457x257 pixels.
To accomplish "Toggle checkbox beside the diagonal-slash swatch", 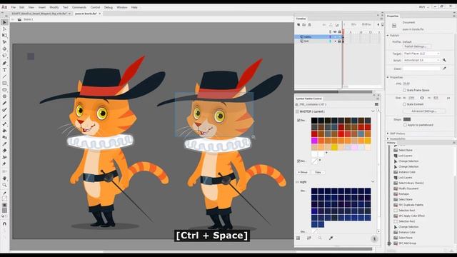I will tap(298, 161).
